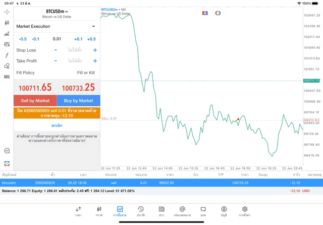Open the drawing objects shapes icon
The image size is (323, 225).
pyautogui.click(x=7, y=66)
